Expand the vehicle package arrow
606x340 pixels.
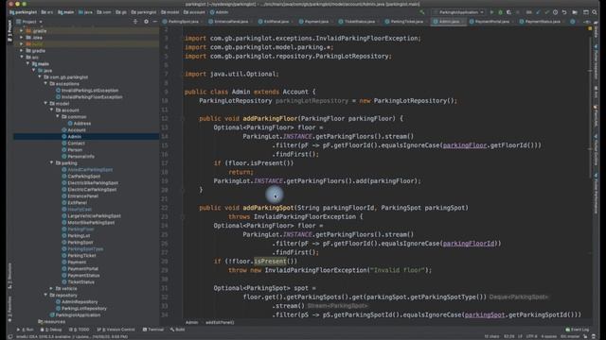click(x=52, y=288)
